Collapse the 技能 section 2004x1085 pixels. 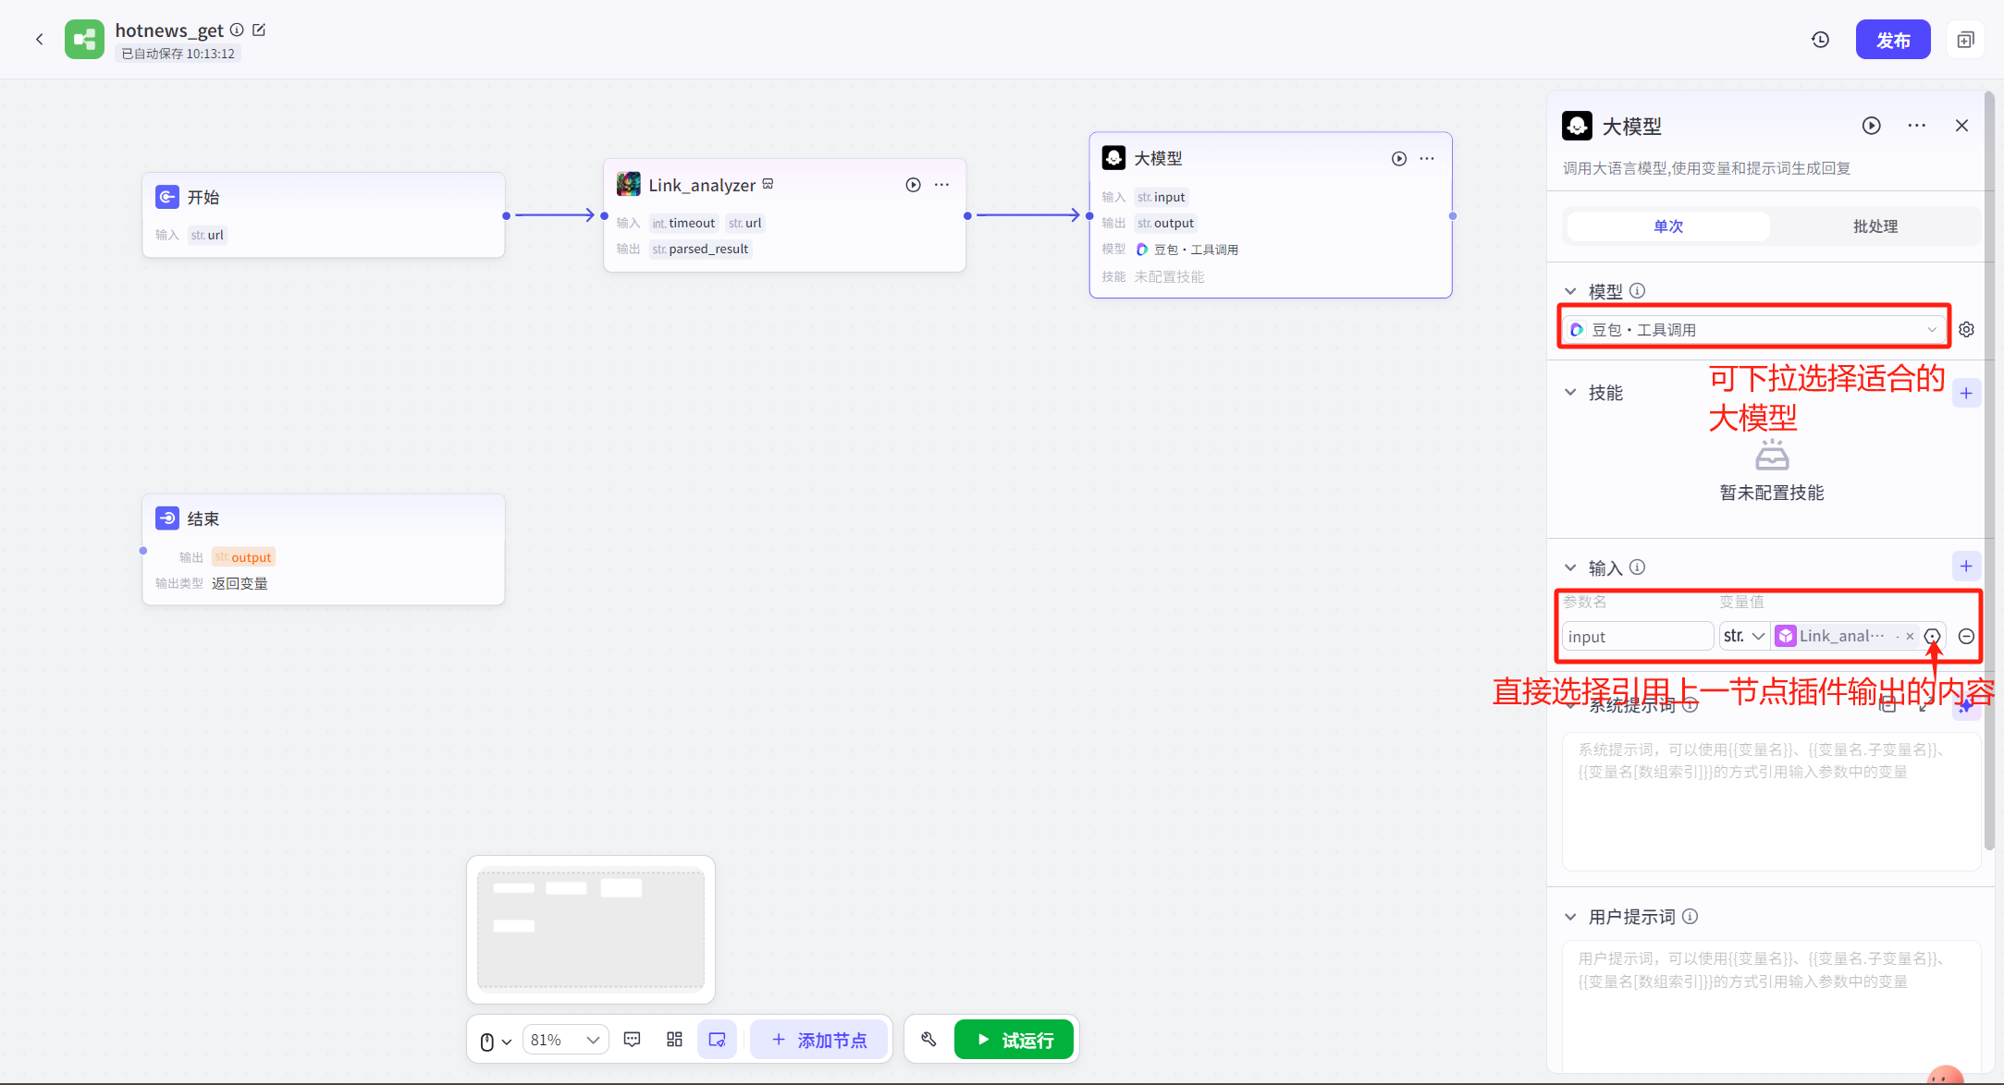point(1570,392)
